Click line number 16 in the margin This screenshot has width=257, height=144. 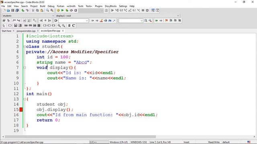(x=16, y=115)
